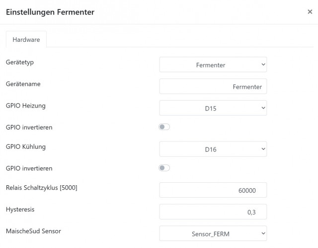
Task: Click the chevron arrow beside Sensor_FERM
Action: point(263,233)
